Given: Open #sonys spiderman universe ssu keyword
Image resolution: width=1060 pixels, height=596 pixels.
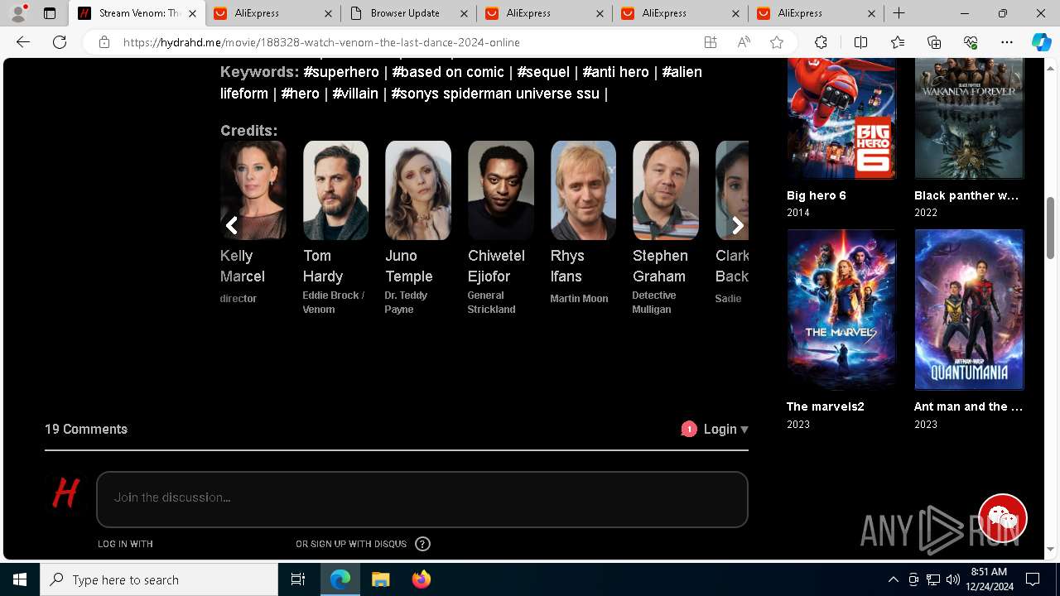Looking at the screenshot, I should (x=495, y=94).
